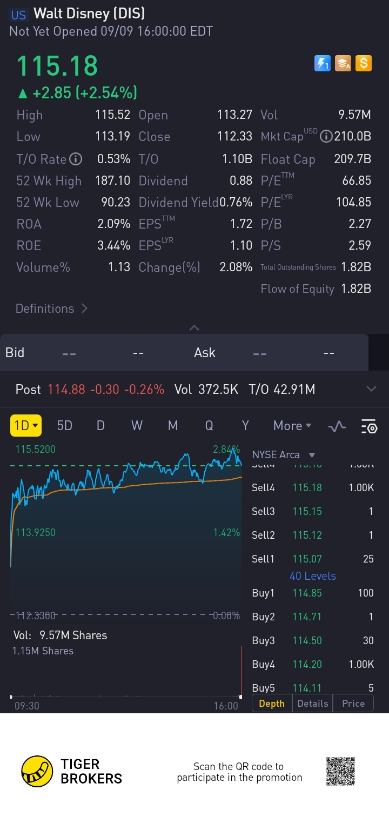The image size is (389, 830).
Task: Select the 5D chart period
Action: click(x=64, y=426)
